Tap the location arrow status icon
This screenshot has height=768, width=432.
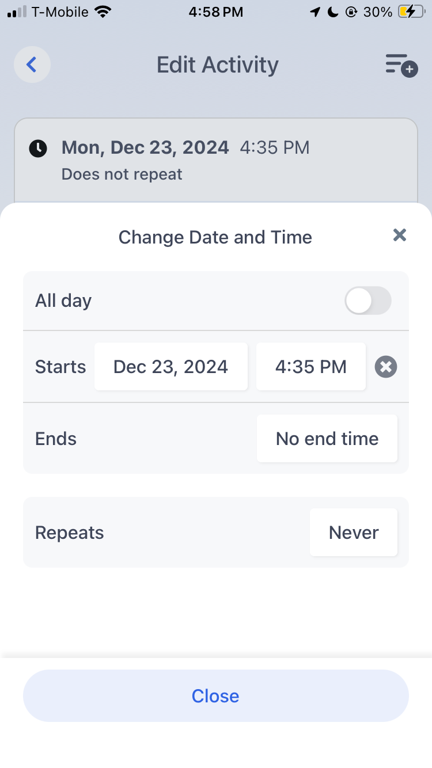pyautogui.click(x=315, y=12)
